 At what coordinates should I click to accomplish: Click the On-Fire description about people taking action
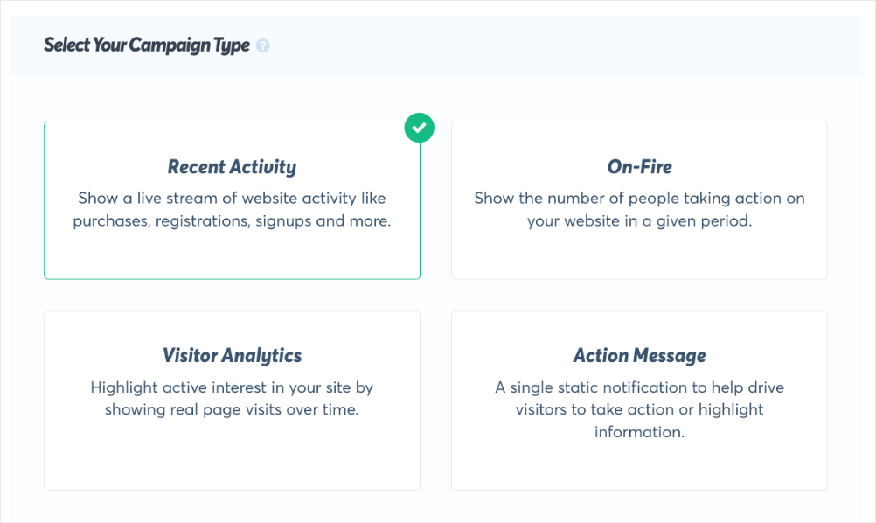pyautogui.click(x=639, y=210)
